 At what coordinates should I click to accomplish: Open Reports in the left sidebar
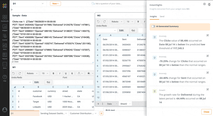(x=5, y=56)
